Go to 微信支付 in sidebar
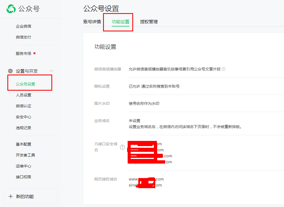Screen dimensions: 284x207 [x=24, y=37]
